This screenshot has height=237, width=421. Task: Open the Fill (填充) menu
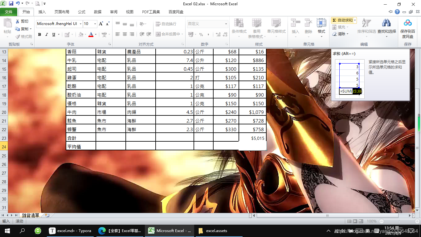pyautogui.click(x=340, y=27)
